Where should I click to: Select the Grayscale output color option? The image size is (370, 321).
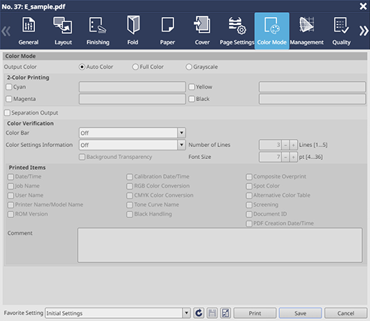tap(189, 67)
